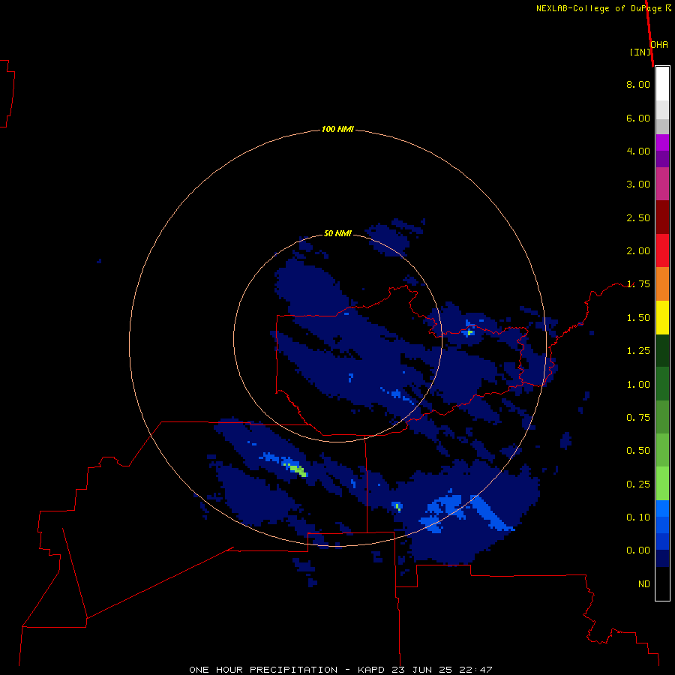Select the white swatch atop the color scale
This screenshot has height=675, width=675.
662,84
